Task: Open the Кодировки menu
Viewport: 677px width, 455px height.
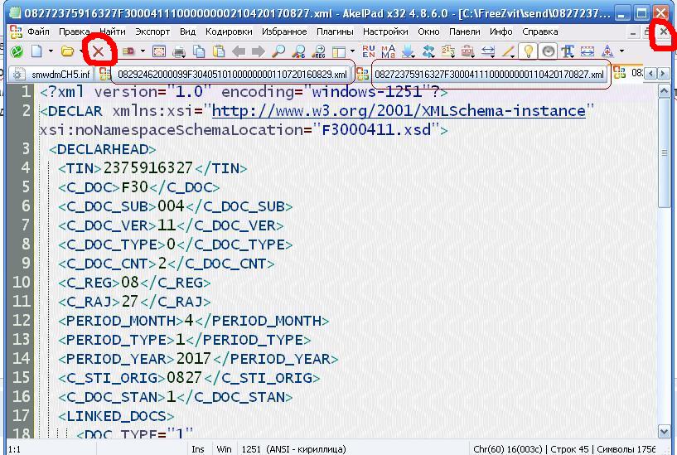Action: pos(227,31)
